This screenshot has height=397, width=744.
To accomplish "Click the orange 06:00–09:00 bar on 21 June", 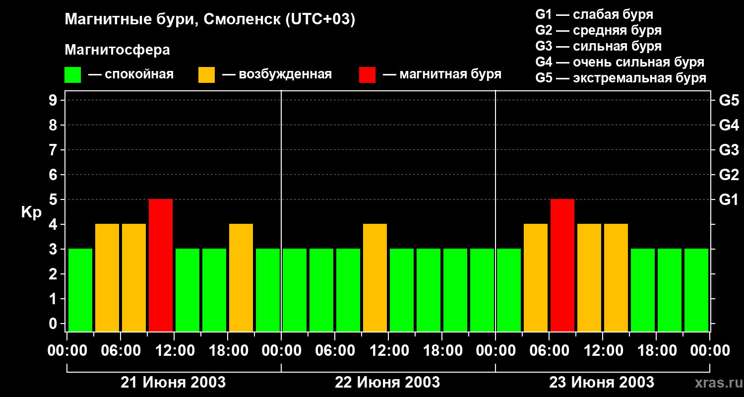I will coord(134,277).
